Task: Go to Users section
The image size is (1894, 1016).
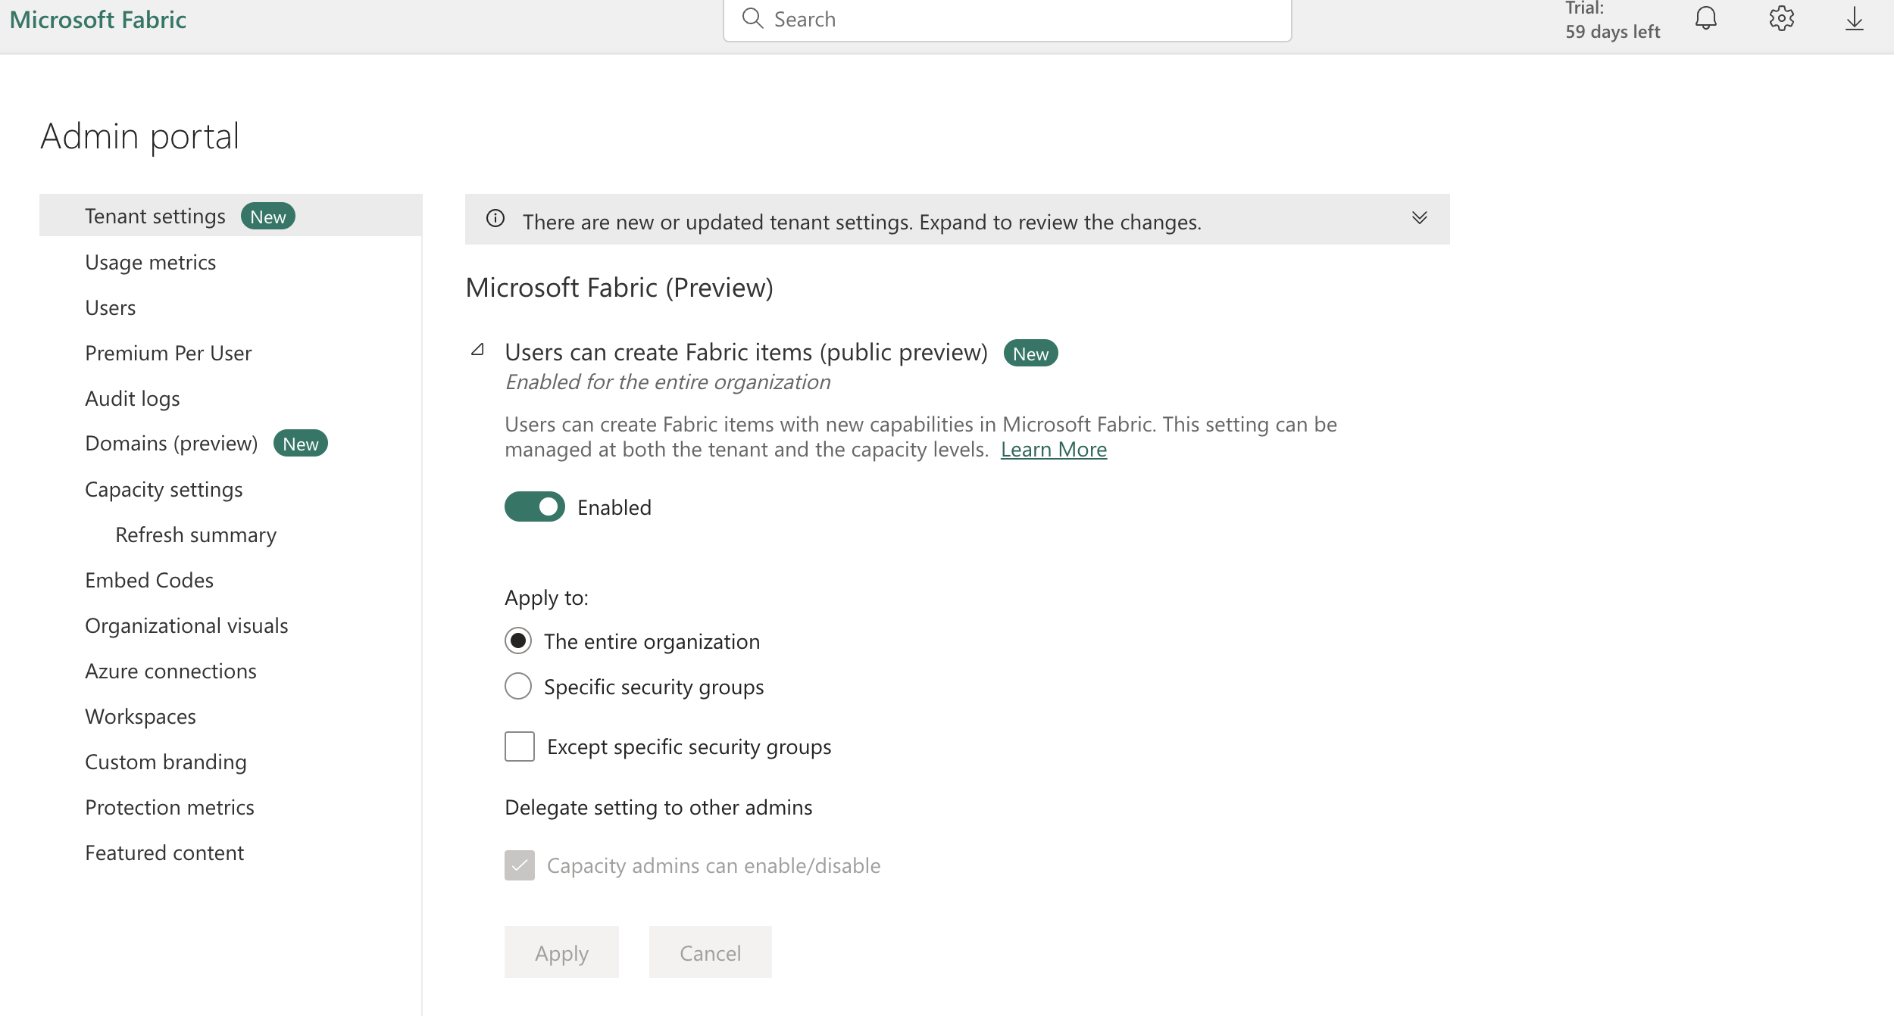Action: (110, 307)
